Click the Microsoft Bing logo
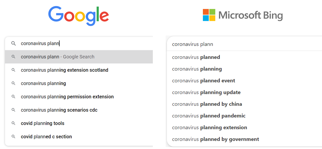The image size is (322, 149). pyautogui.click(x=243, y=15)
